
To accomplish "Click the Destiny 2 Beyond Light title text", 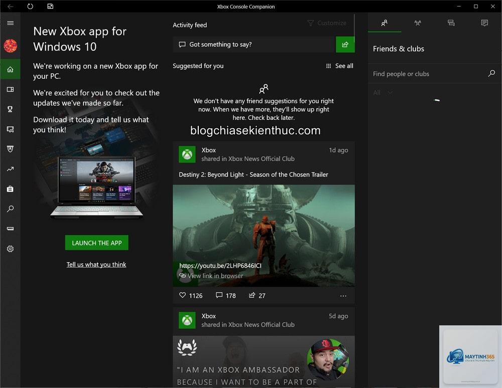I will click(x=253, y=174).
